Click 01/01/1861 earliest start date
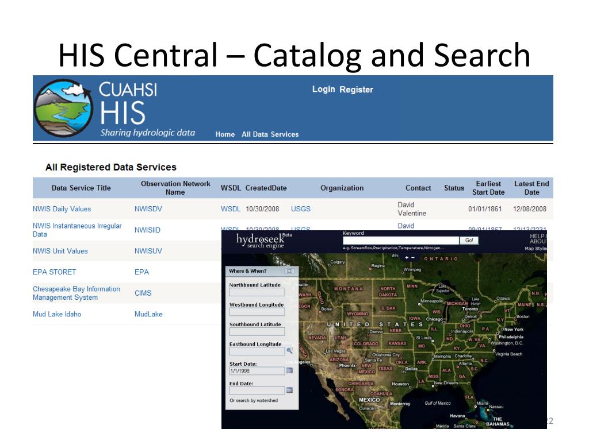Screen dimensions: 589x441 pyautogui.click(x=485, y=209)
